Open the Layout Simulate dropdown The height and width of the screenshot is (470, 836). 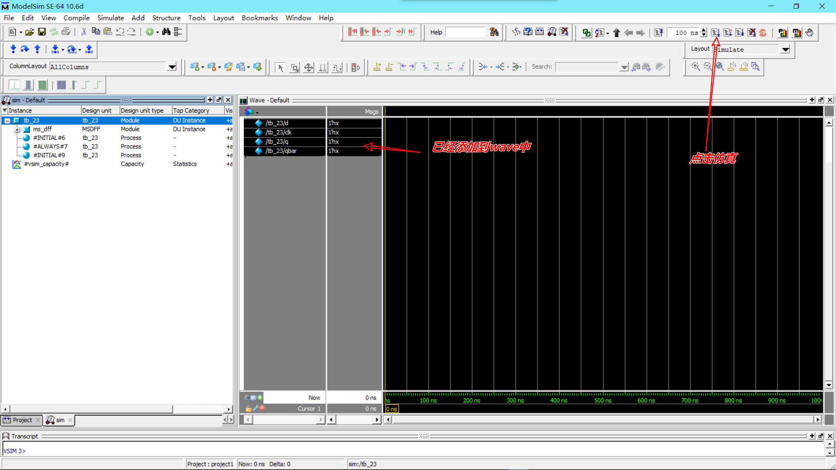click(785, 50)
